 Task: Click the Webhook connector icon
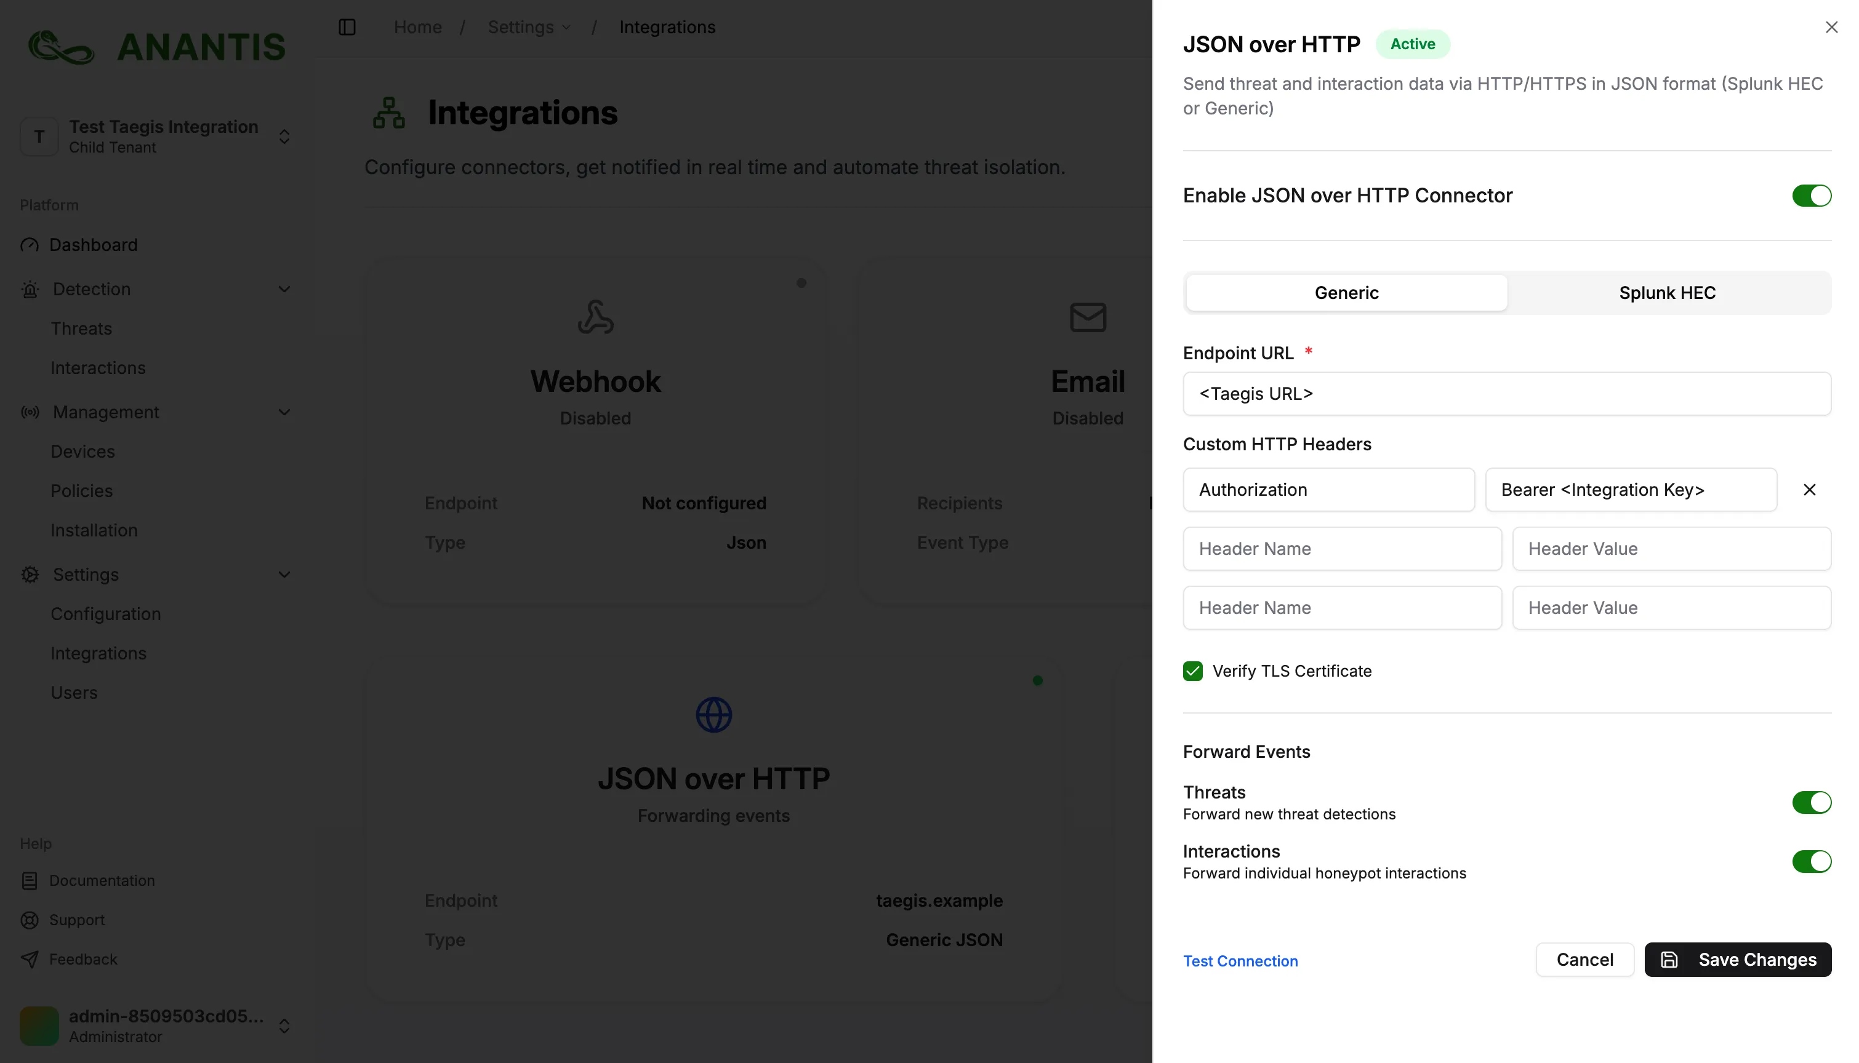(595, 317)
